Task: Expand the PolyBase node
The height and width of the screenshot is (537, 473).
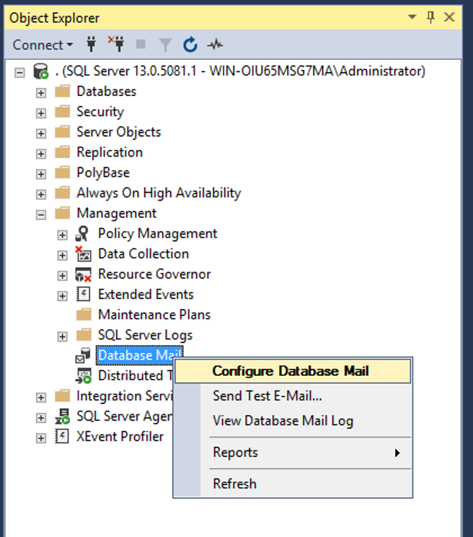Action: tap(41, 174)
